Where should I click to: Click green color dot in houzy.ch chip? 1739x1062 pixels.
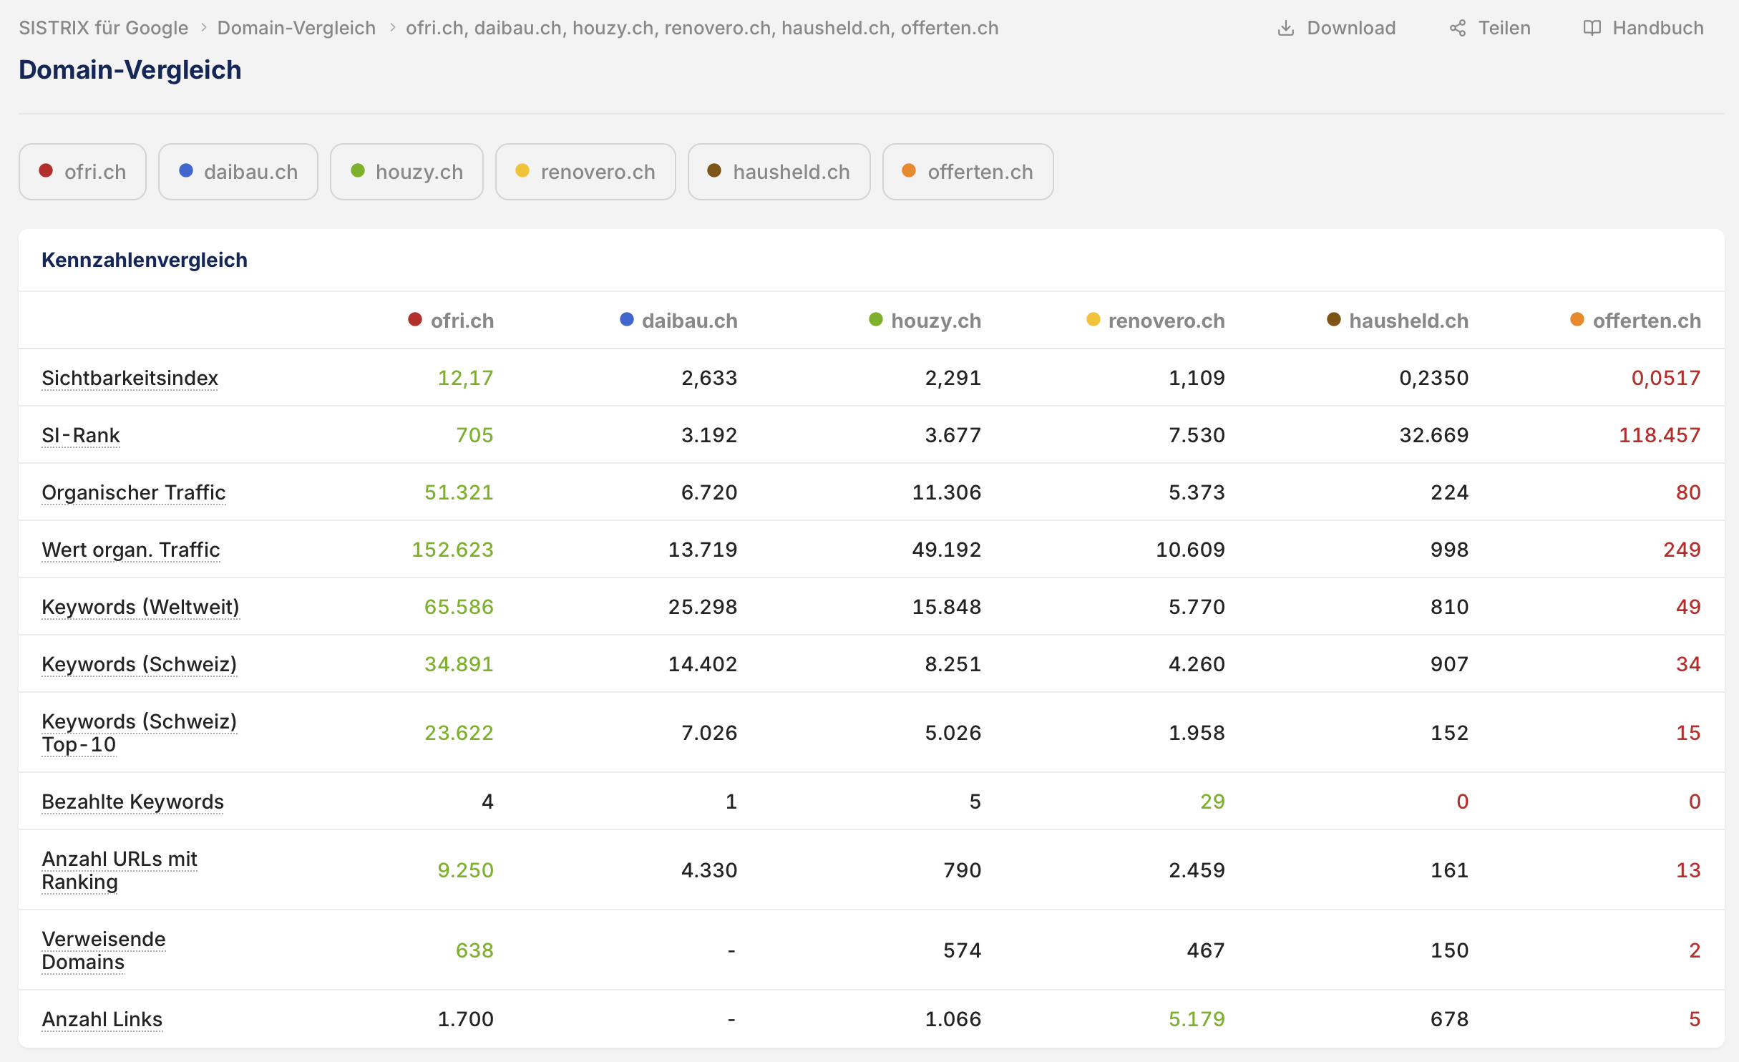[x=358, y=170]
